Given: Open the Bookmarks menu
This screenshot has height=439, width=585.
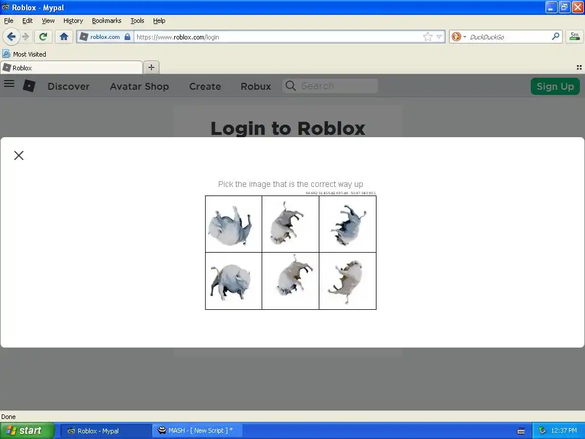Looking at the screenshot, I should [107, 21].
